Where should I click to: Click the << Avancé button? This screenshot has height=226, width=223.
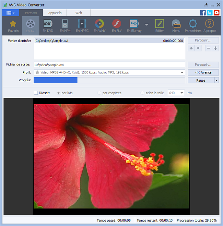203,73
